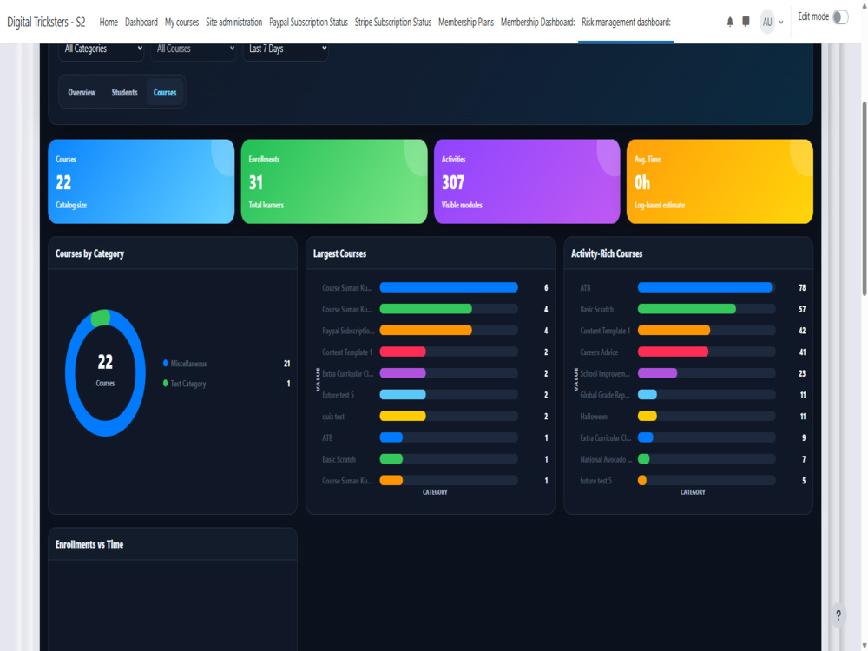This screenshot has width=868, height=651.
Task: Click the Courses by Category heading
Action: pos(89,253)
